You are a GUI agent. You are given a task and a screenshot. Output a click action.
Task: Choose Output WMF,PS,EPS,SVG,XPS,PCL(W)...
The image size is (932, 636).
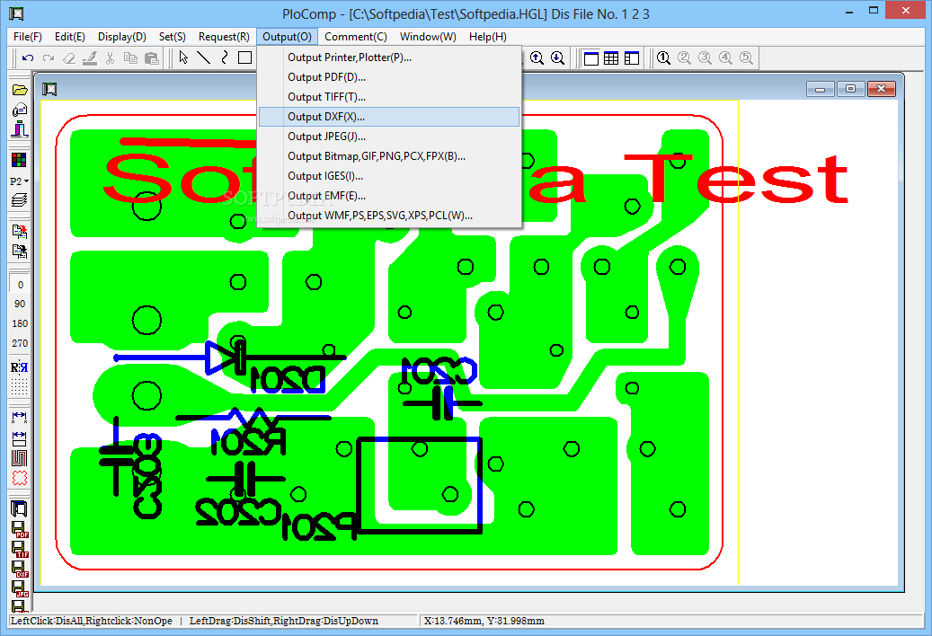coord(389,216)
